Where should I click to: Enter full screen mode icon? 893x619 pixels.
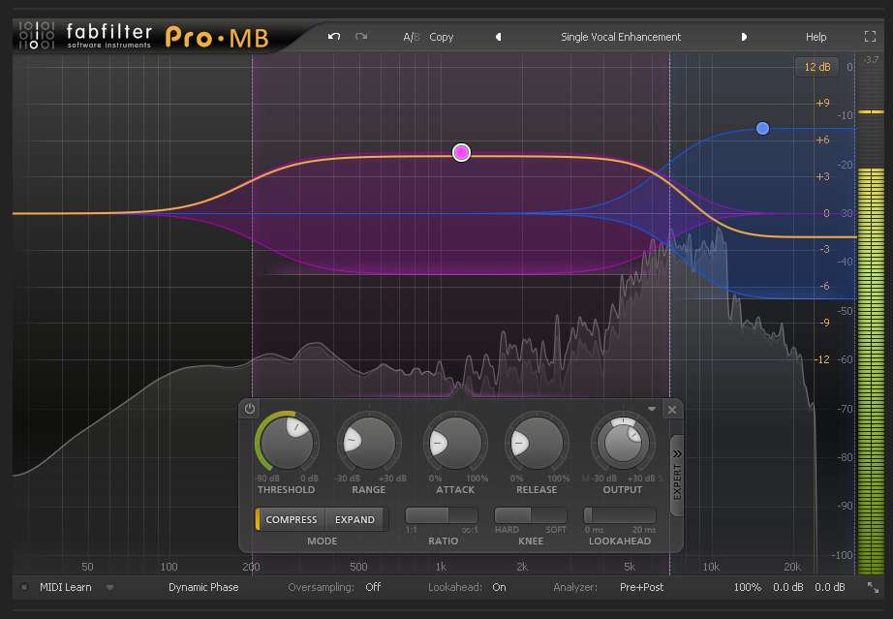[x=869, y=37]
